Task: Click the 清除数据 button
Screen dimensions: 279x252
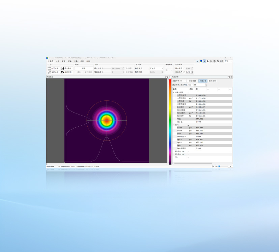Action: click(x=192, y=81)
